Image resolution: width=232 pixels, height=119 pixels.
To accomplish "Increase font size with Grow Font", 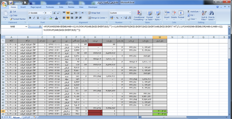I will 54,13.
